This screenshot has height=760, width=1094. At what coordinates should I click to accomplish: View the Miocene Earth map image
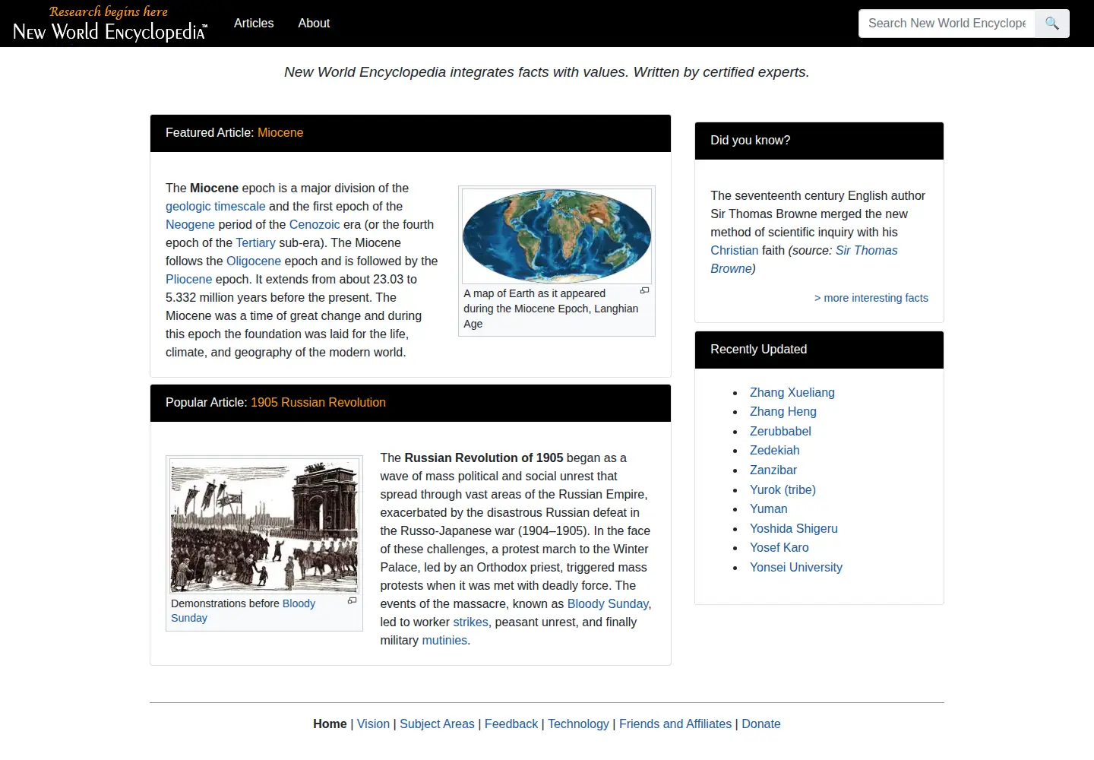pyautogui.click(x=557, y=236)
